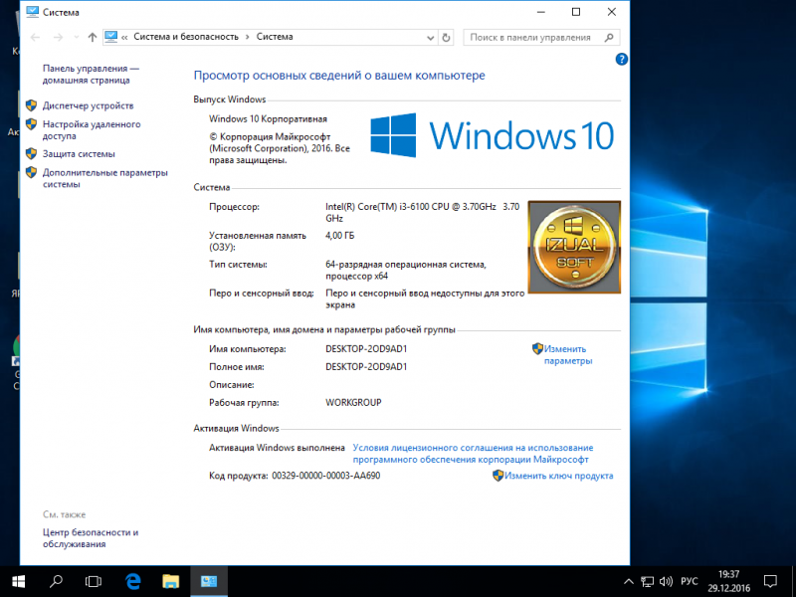Open help with the blue question mark
The height and width of the screenshot is (597, 796).
[621, 60]
